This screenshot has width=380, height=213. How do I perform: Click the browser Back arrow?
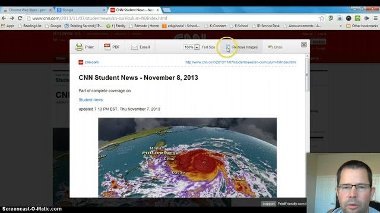(x=4, y=18)
